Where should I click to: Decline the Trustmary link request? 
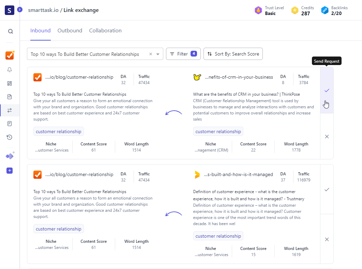[327, 239]
